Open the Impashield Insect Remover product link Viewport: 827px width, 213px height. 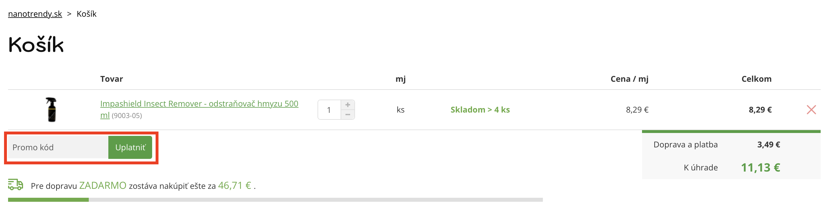199,104
